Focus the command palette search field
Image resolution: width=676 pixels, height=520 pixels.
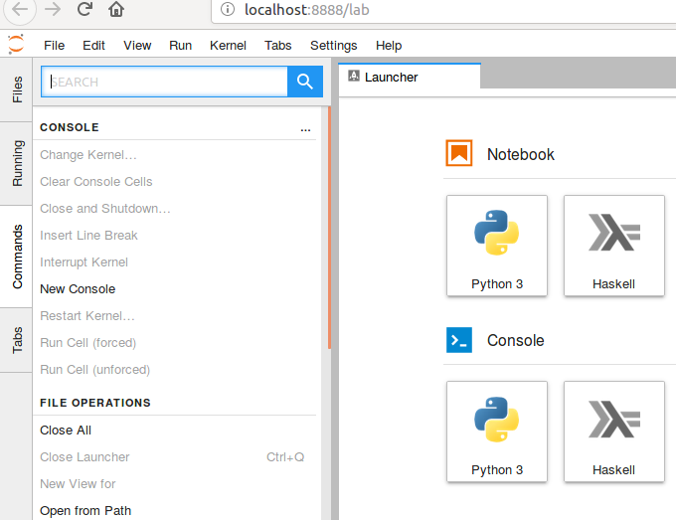click(x=164, y=82)
